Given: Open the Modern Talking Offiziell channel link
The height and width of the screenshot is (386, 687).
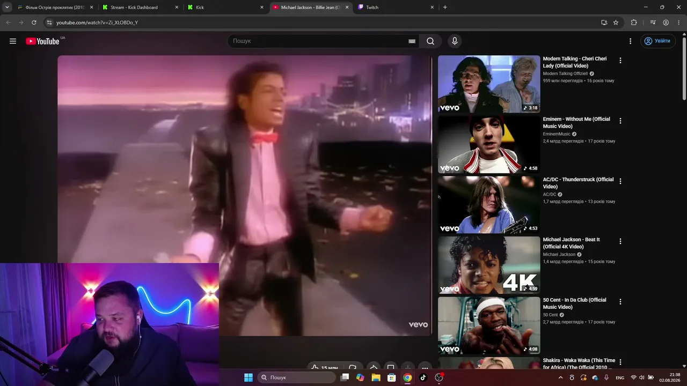Looking at the screenshot, I should [x=566, y=73].
